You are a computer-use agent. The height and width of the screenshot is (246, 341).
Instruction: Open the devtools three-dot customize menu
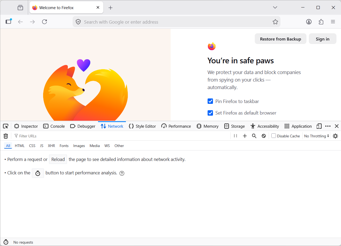coord(328,126)
